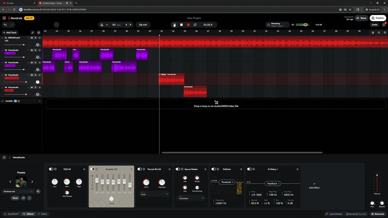388x218 pixels.
Task: Expand track 02 Voice/Audio chevron
Action: 39,50
